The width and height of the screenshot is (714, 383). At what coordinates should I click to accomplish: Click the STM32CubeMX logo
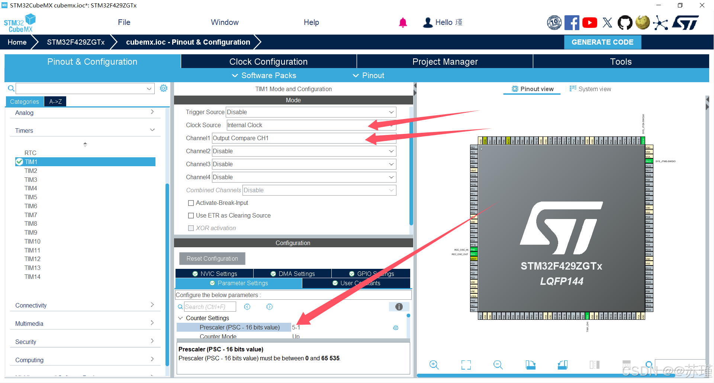(x=20, y=23)
